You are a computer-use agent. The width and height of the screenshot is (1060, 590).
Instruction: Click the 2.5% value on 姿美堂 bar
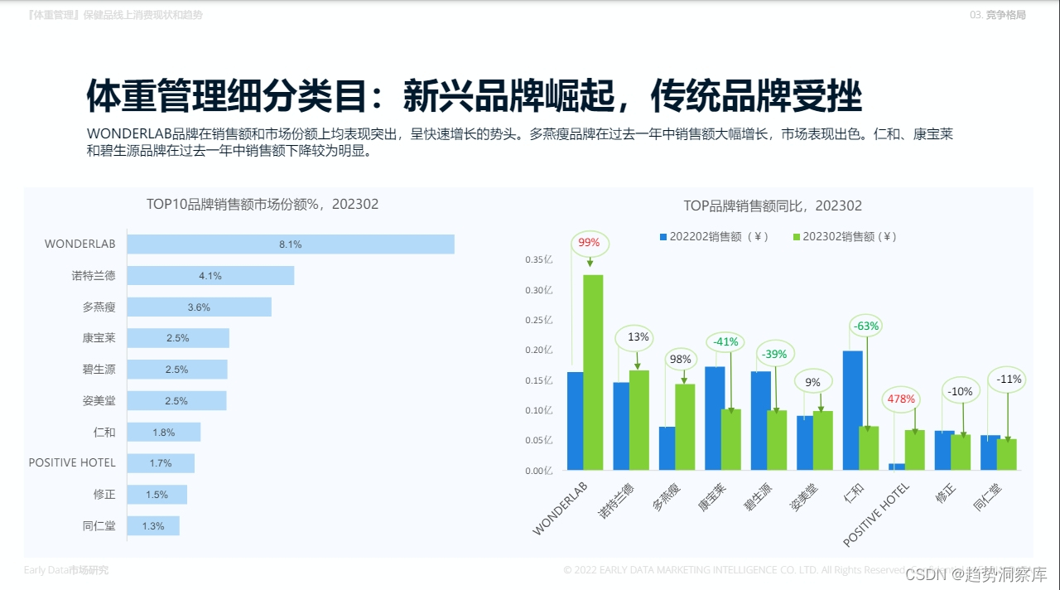point(176,401)
